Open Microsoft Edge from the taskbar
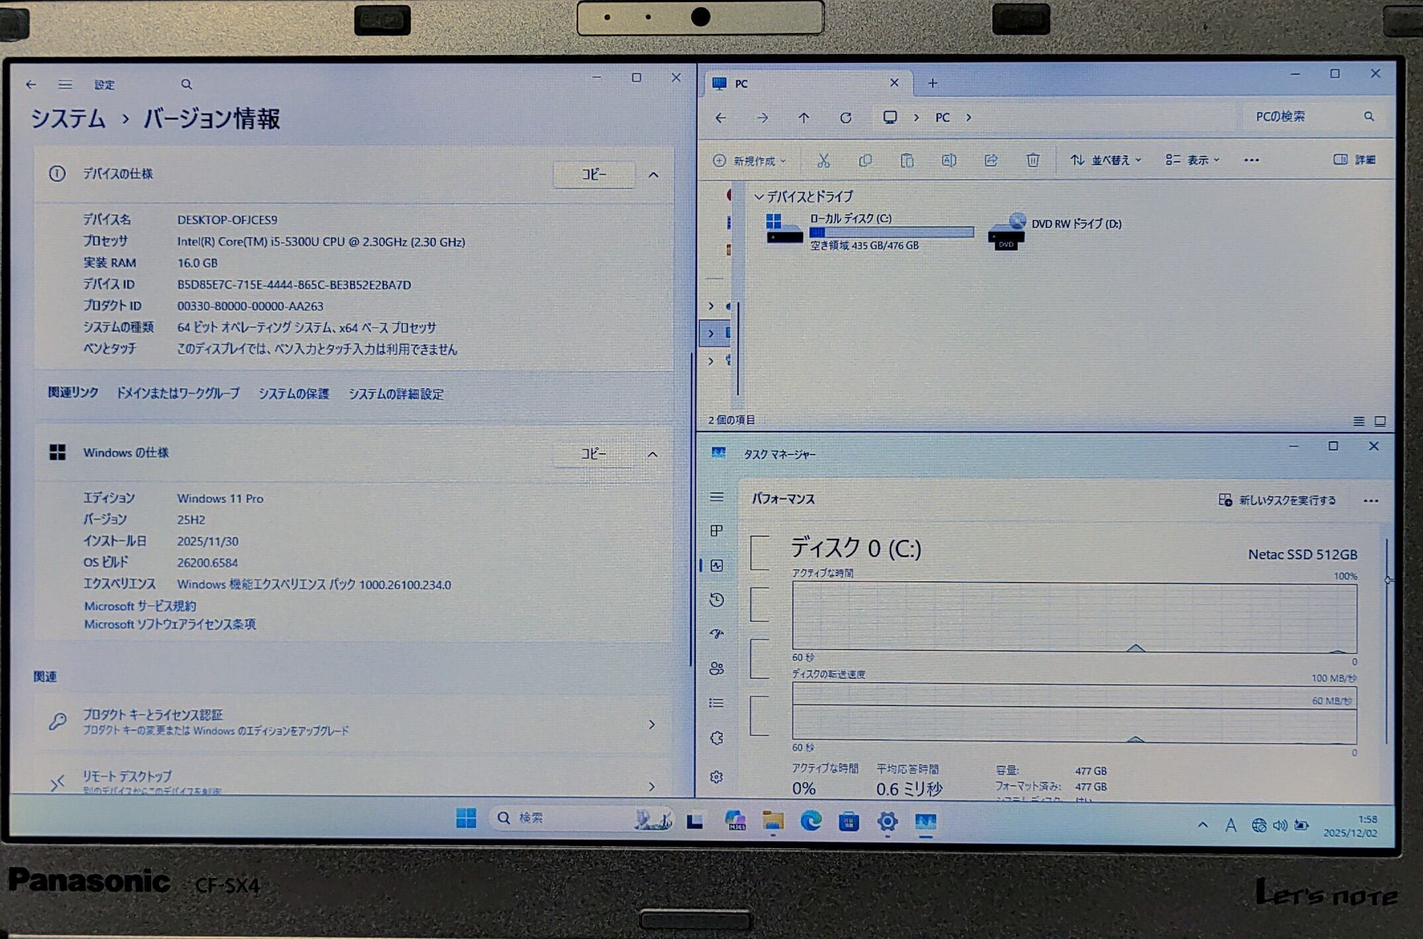This screenshot has width=1423, height=939. tap(810, 822)
